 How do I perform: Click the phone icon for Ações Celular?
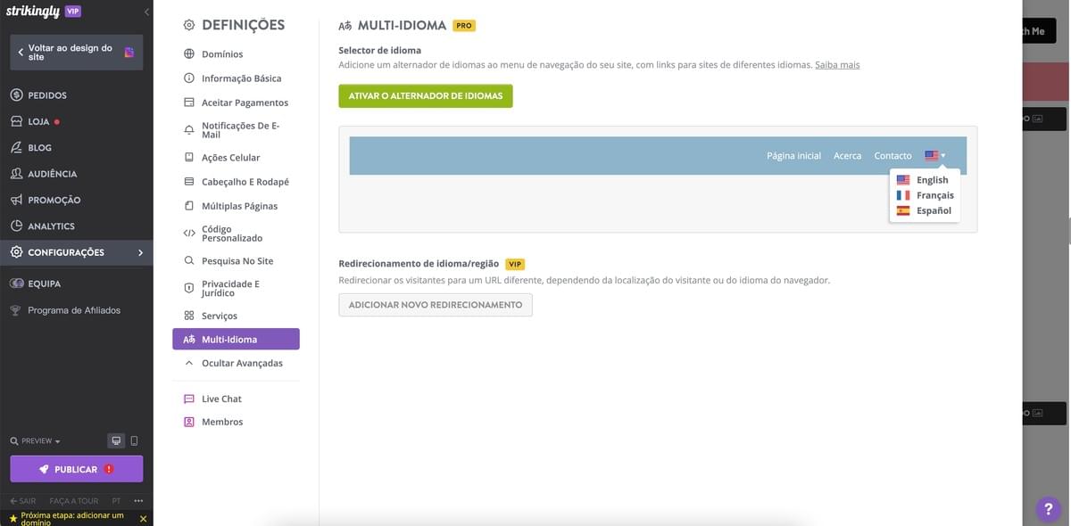pos(188,158)
